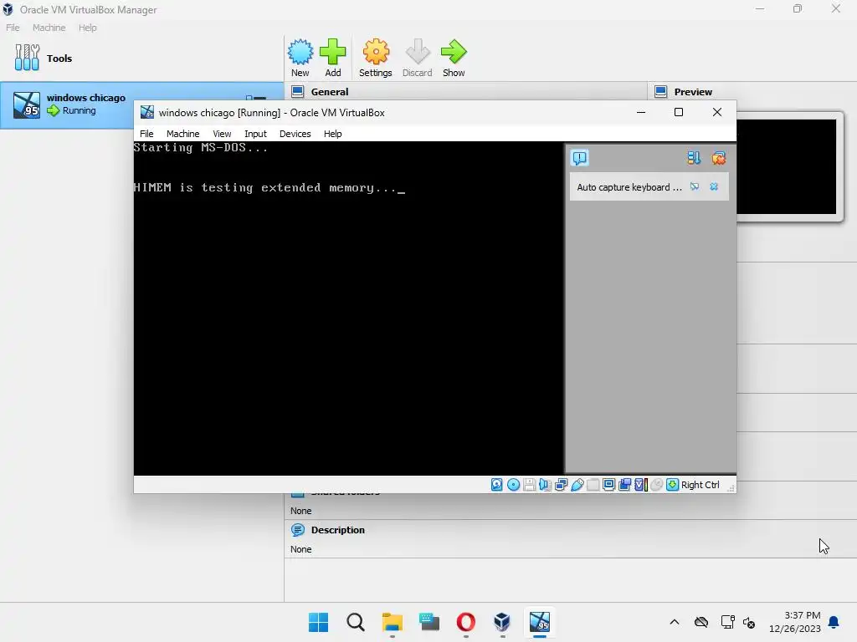Click the display monitor status icon

pos(609,485)
